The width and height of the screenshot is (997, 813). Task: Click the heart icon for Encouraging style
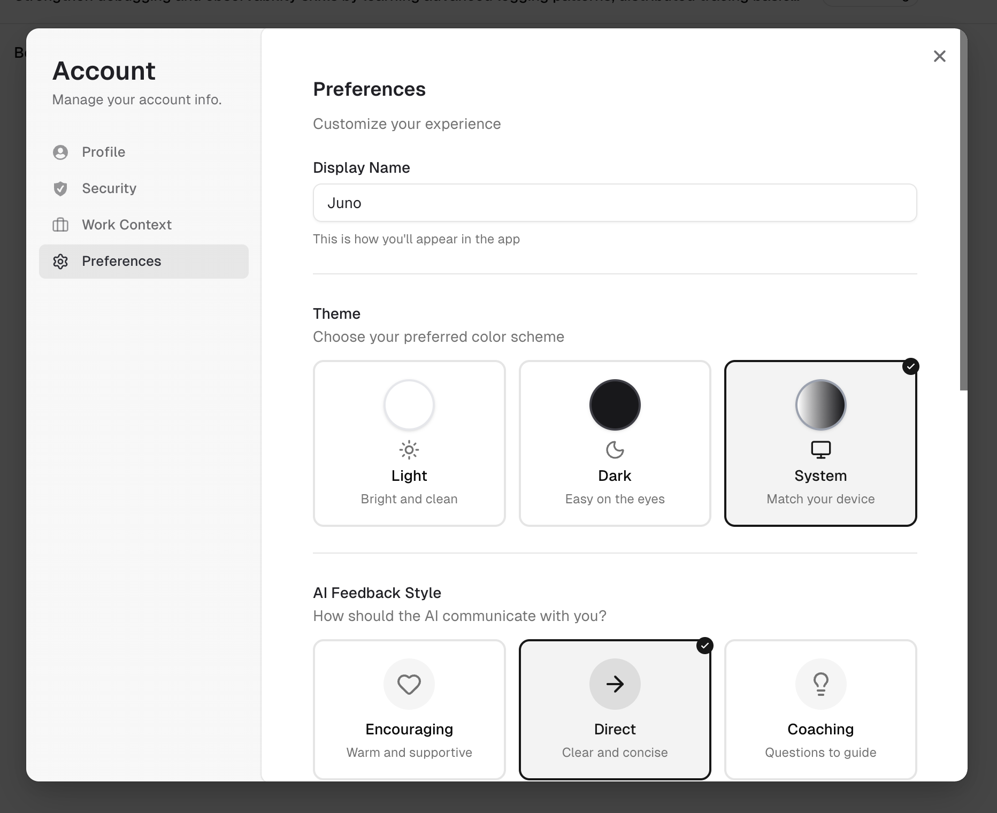pos(409,684)
